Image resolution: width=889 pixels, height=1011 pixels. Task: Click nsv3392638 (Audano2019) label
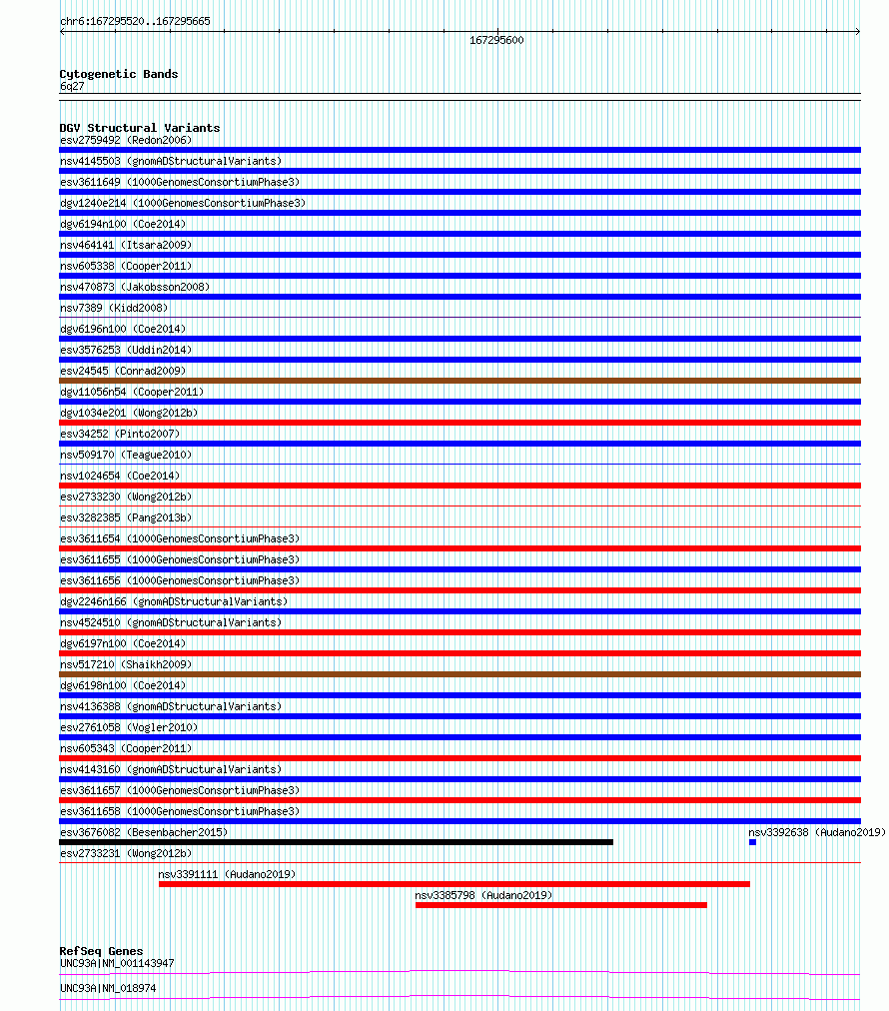(817, 832)
